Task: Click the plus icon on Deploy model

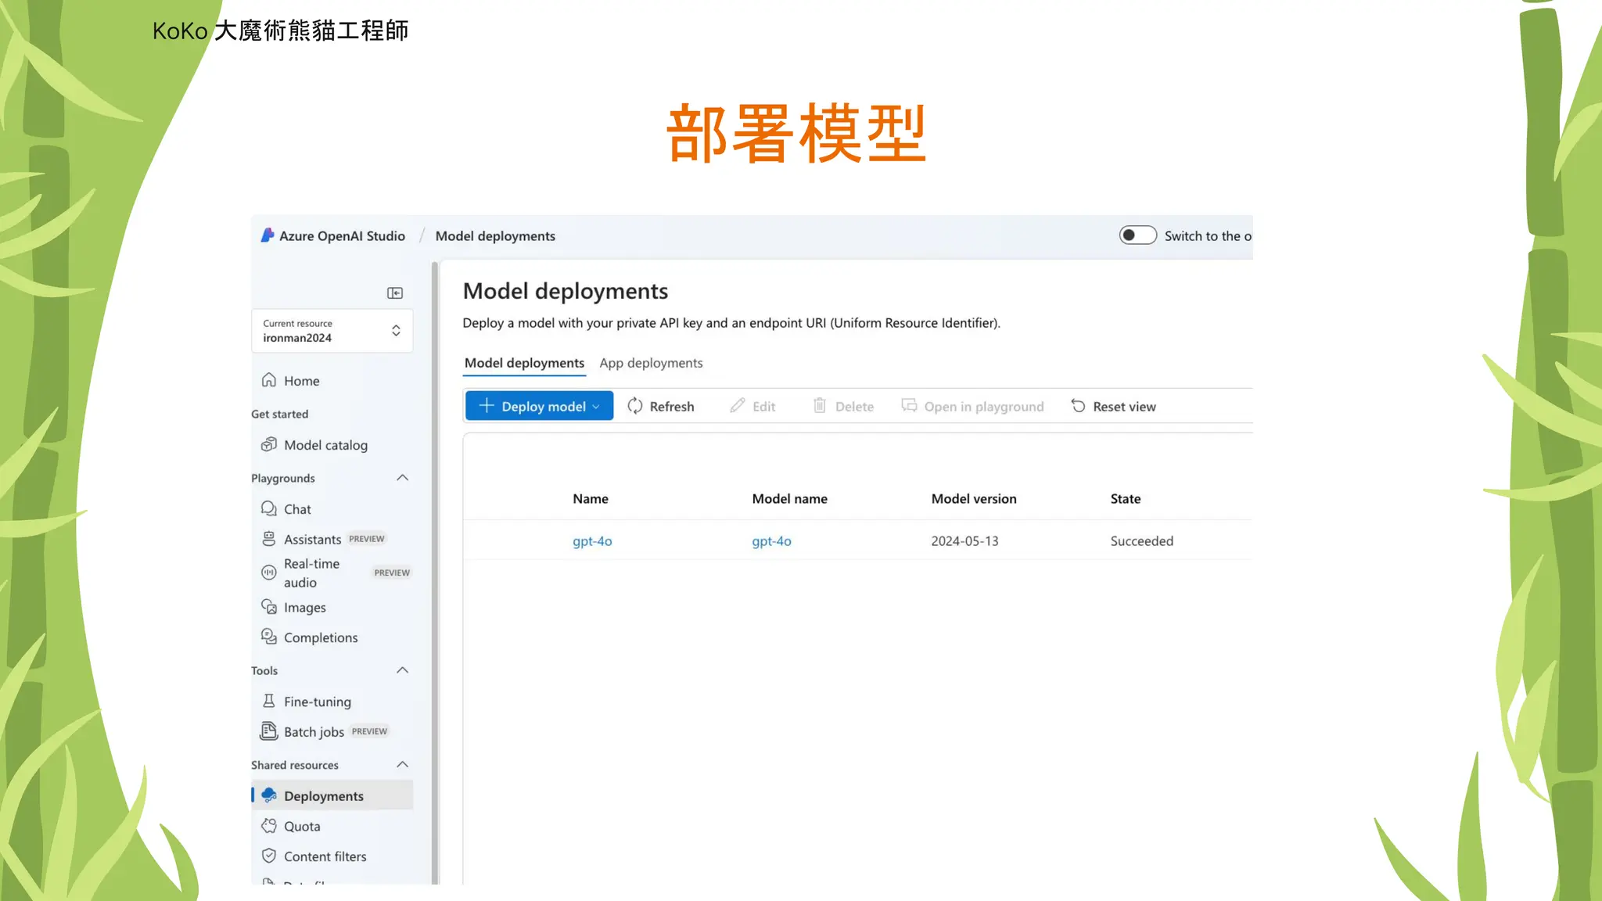Action: point(487,405)
